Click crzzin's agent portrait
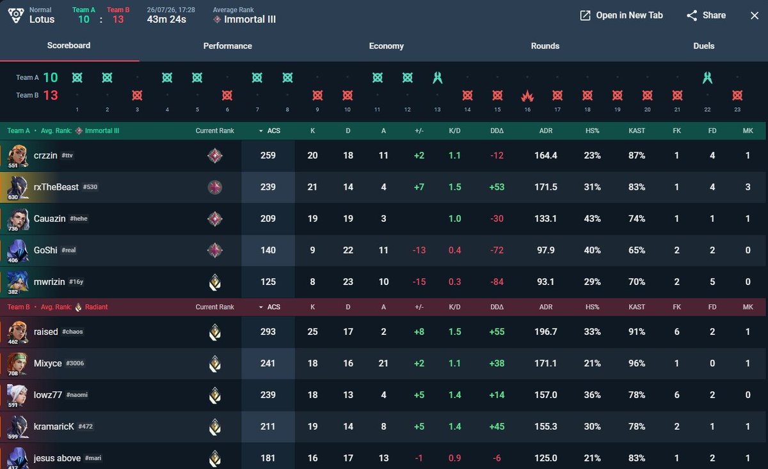 tap(17, 155)
